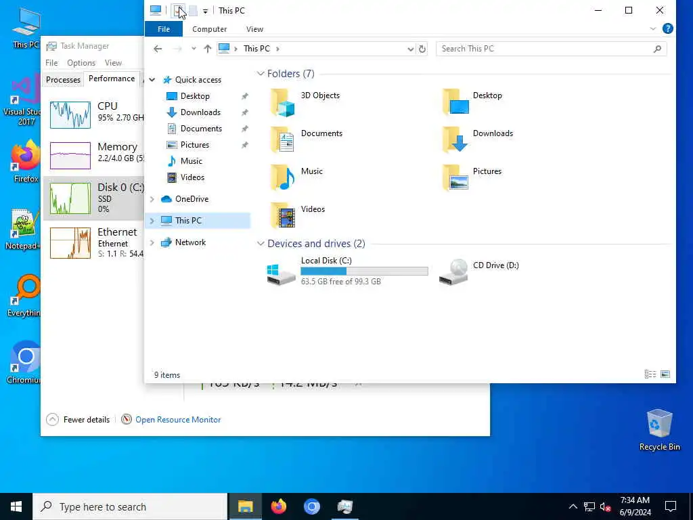Open the Recent locations dropdown arrow
This screenshot has width=693, height=520.
point(194,49)
